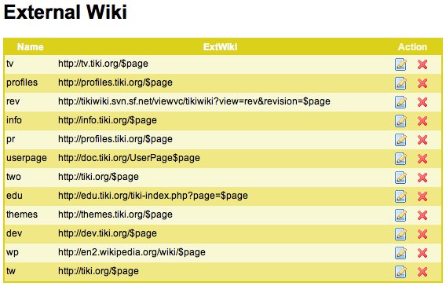Edit the tv external wiki entry
This screenshot has height=286, width=446.
coord(400,64)
